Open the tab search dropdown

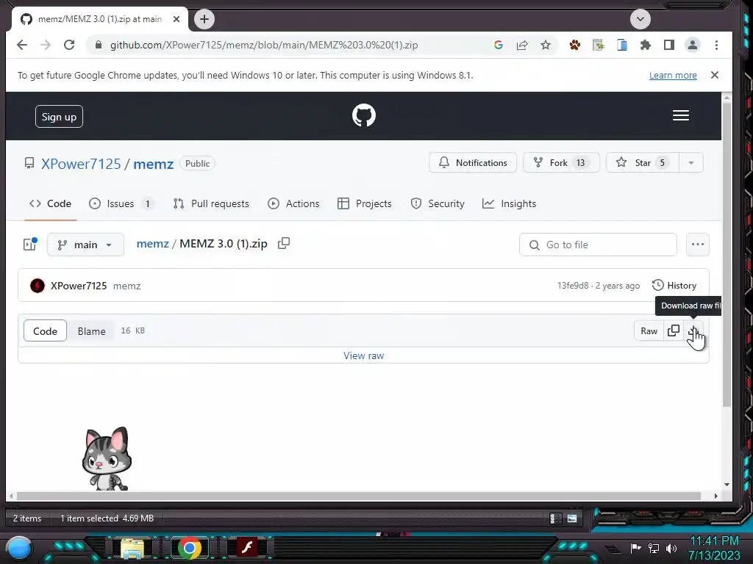[x=640, y=19]
